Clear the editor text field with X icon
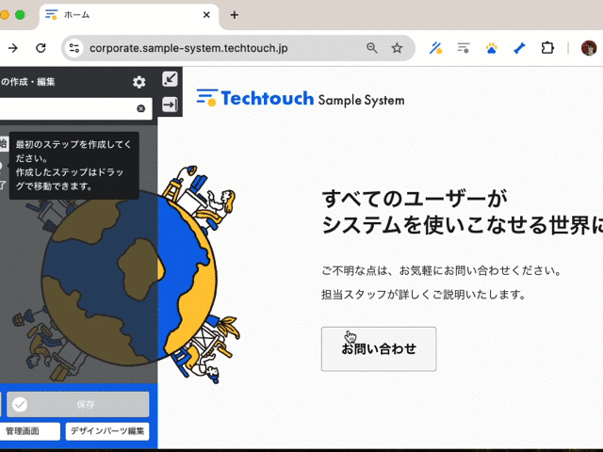Viewport: 603px width, 452px height. (141, 109)
